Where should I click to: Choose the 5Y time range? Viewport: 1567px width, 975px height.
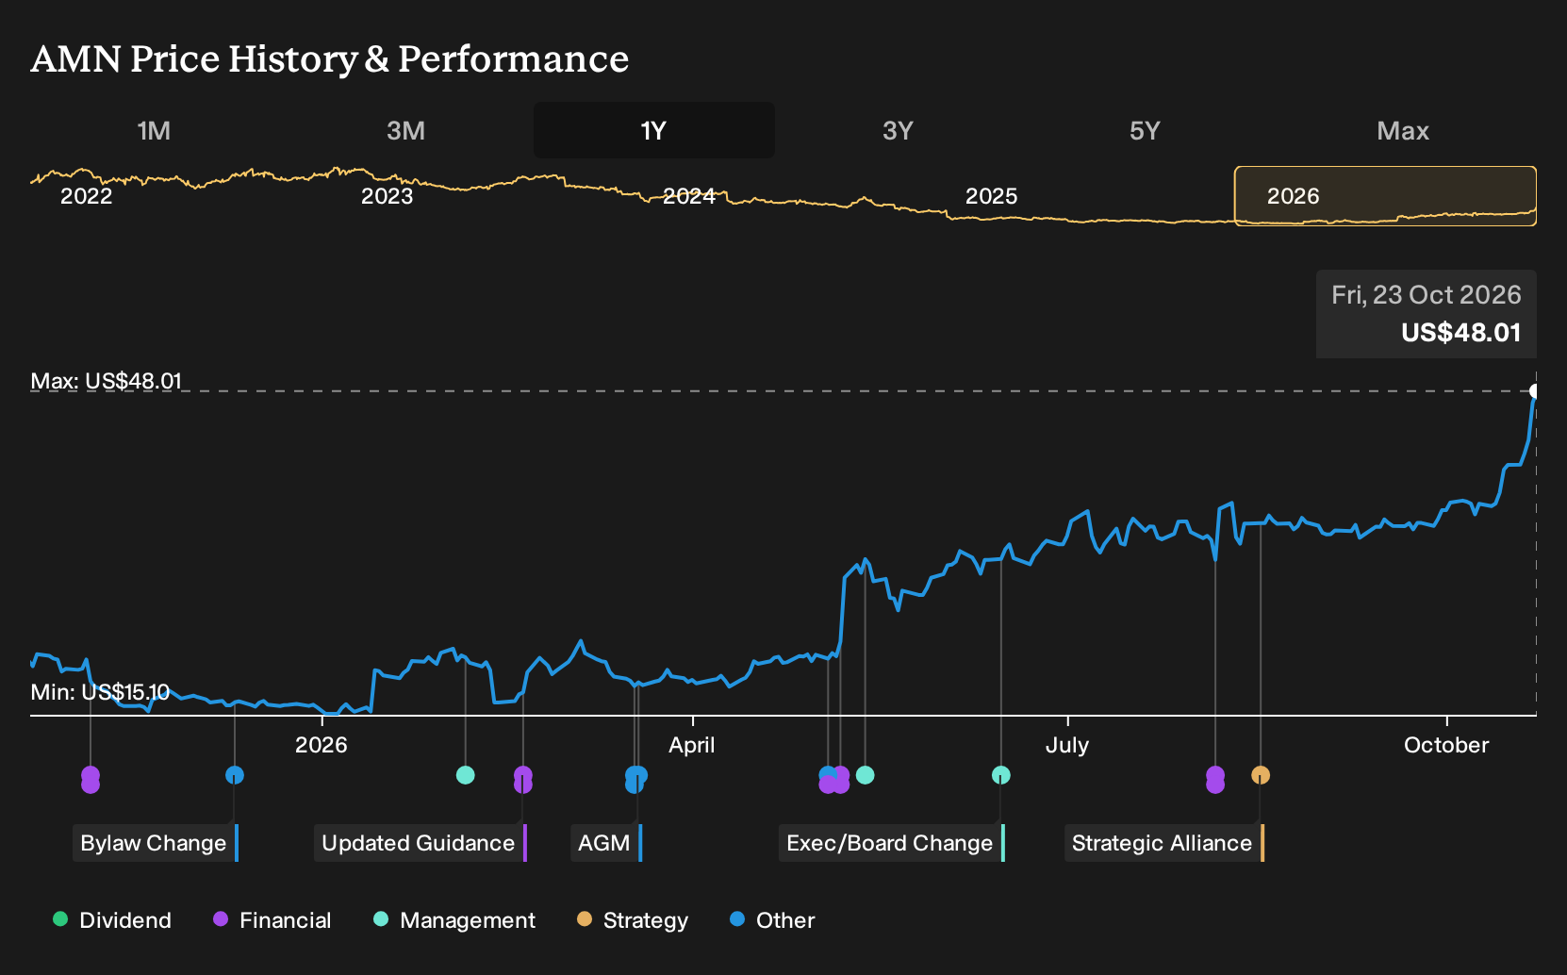(x=1145, y=130)
